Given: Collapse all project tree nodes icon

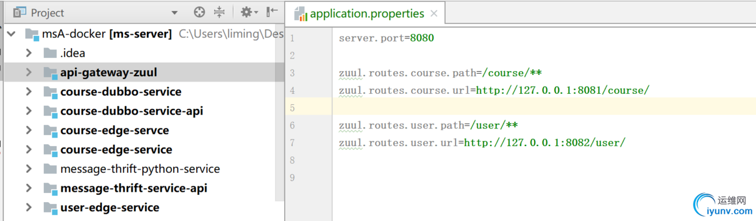Looking at the screenshot, I should click(219, 12).
